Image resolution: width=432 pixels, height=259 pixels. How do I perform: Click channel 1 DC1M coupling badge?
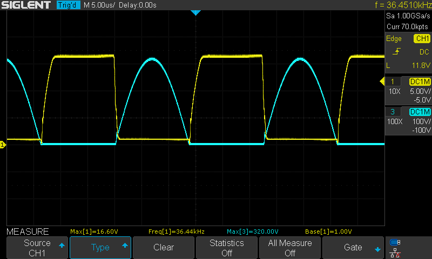[x=420, y=81]
